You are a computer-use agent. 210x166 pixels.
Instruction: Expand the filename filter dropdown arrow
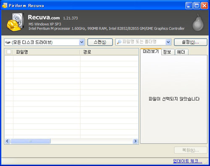(x=168, y=42)
